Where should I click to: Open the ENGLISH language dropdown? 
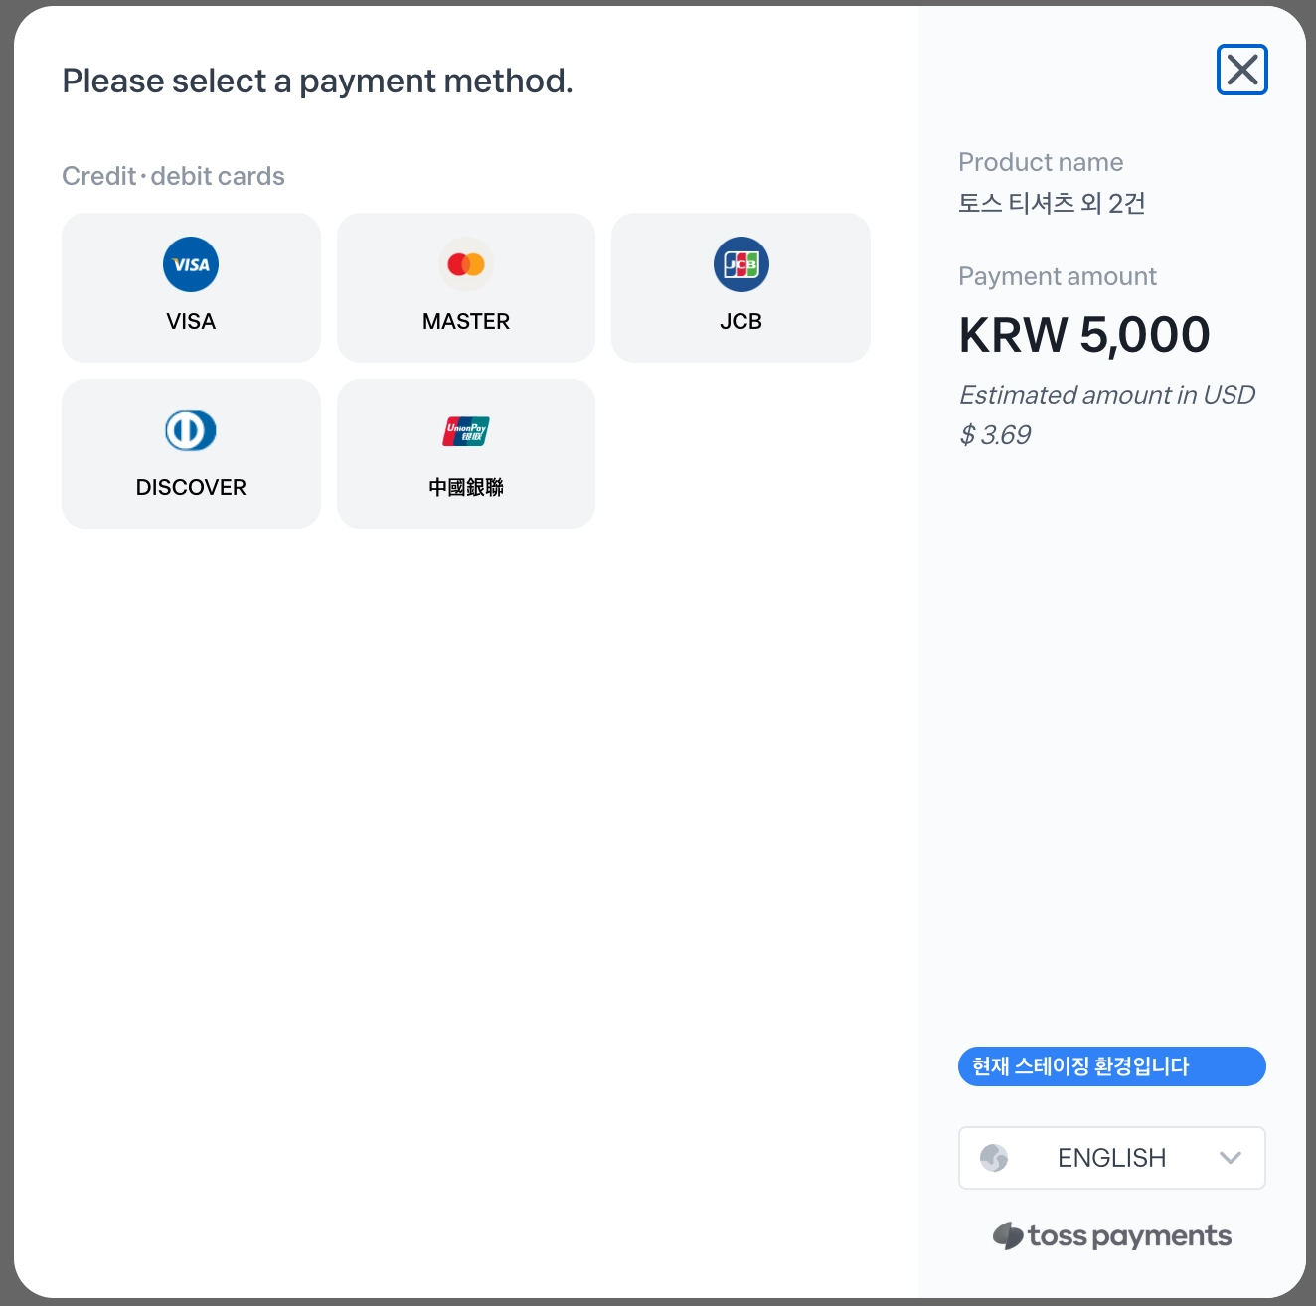click(x=1111, y=1158)
